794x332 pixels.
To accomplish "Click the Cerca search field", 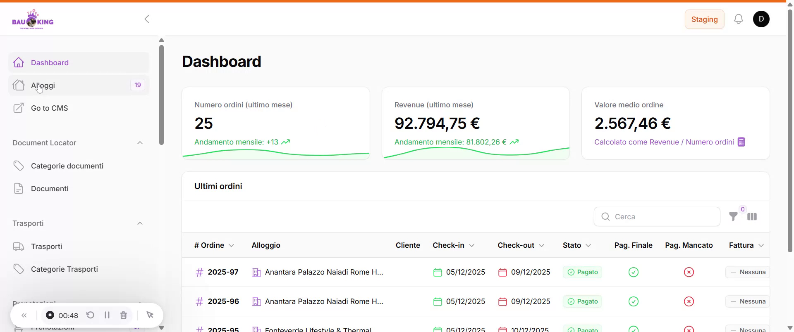I will [662, 217].
